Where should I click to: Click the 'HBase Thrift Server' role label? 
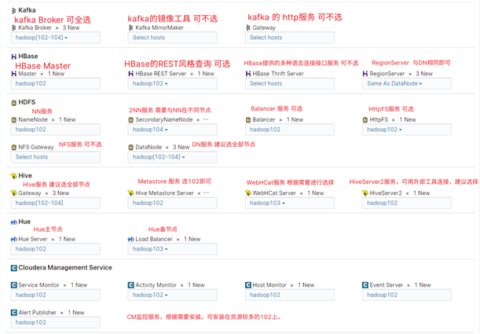[x=278, y=74]
